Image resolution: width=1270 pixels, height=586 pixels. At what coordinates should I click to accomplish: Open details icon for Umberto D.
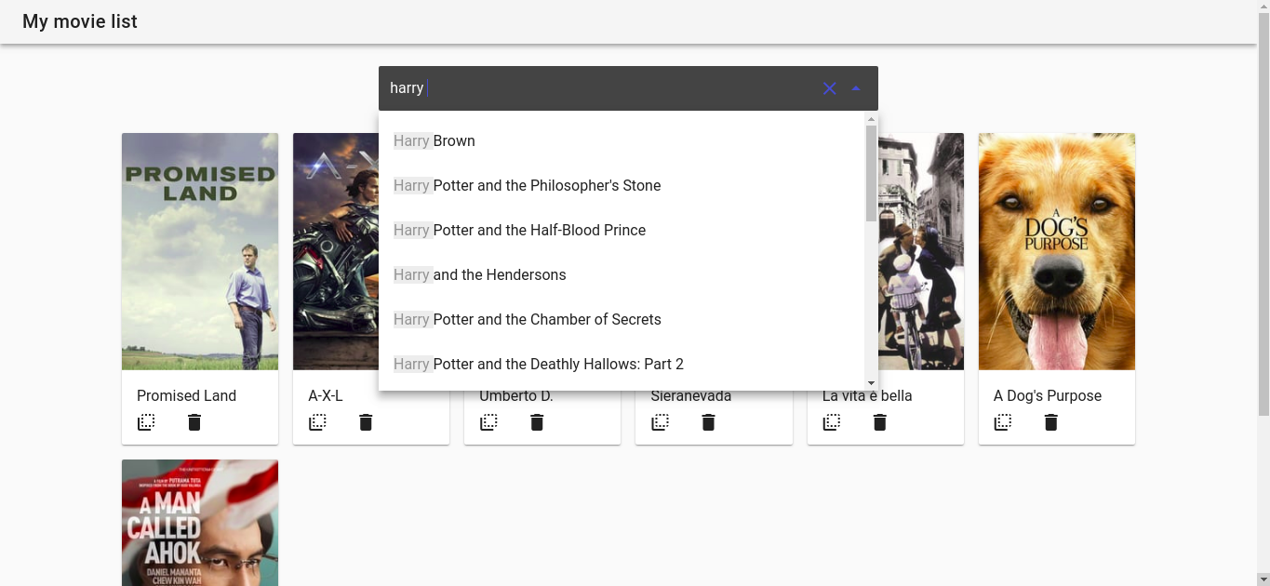tap(488, 422)
